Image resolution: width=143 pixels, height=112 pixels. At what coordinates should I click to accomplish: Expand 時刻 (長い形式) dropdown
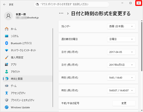click(x=121, y=90)
